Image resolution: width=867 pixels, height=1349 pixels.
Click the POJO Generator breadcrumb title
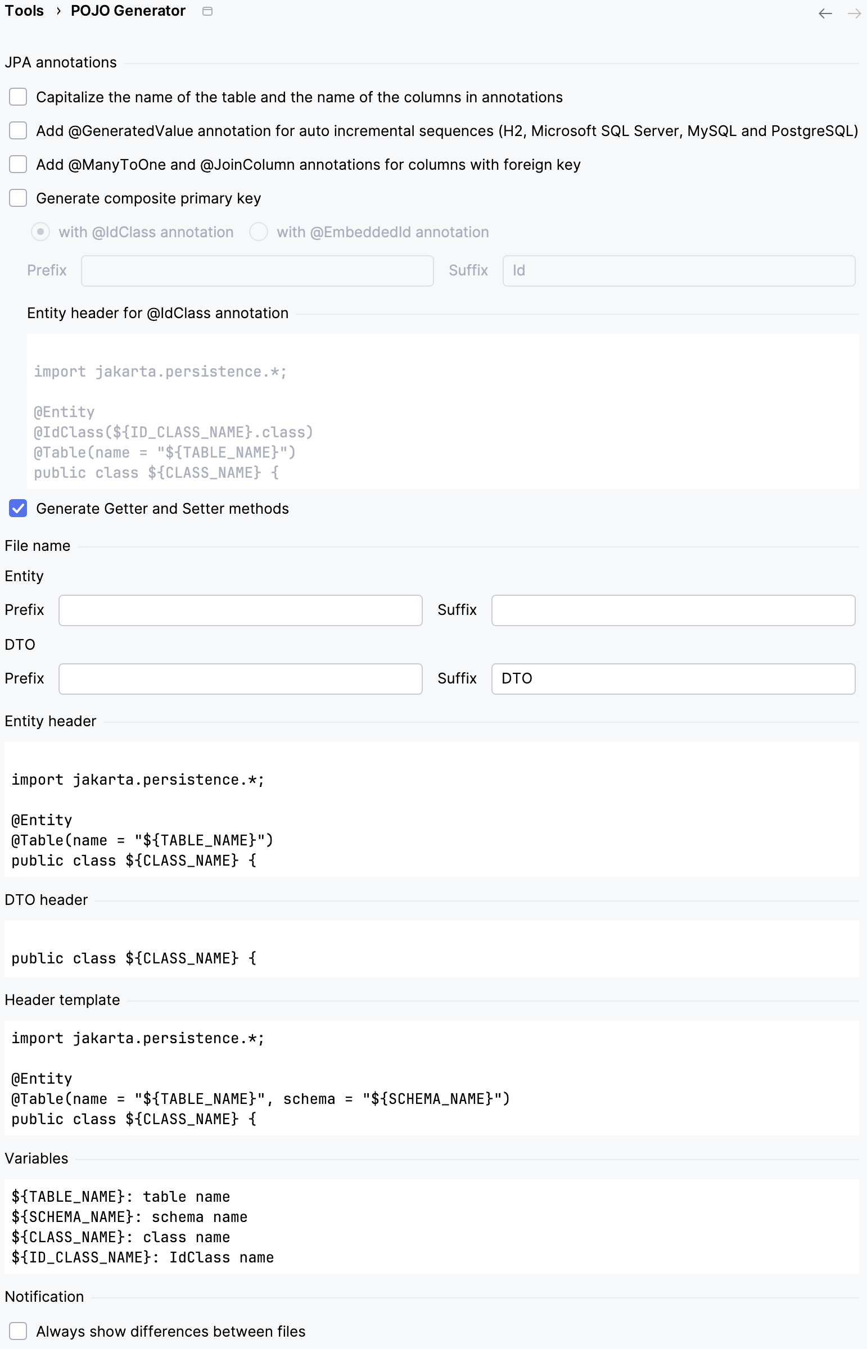[128, 11]
